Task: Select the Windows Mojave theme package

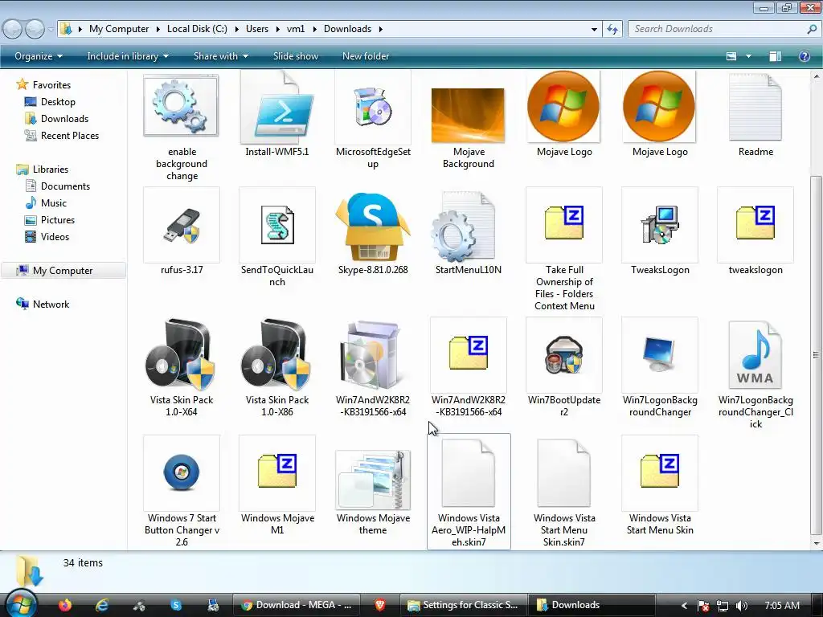Action: click(373, 480)
